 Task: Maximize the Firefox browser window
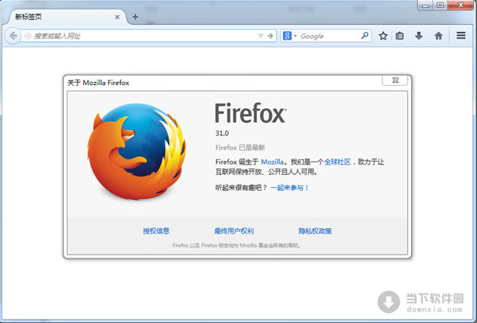tap(440, 6)
